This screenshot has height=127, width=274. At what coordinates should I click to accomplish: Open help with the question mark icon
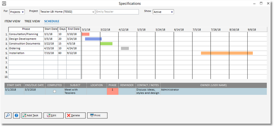click(16, 115)
